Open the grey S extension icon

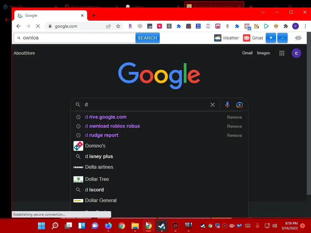[169, 26]
